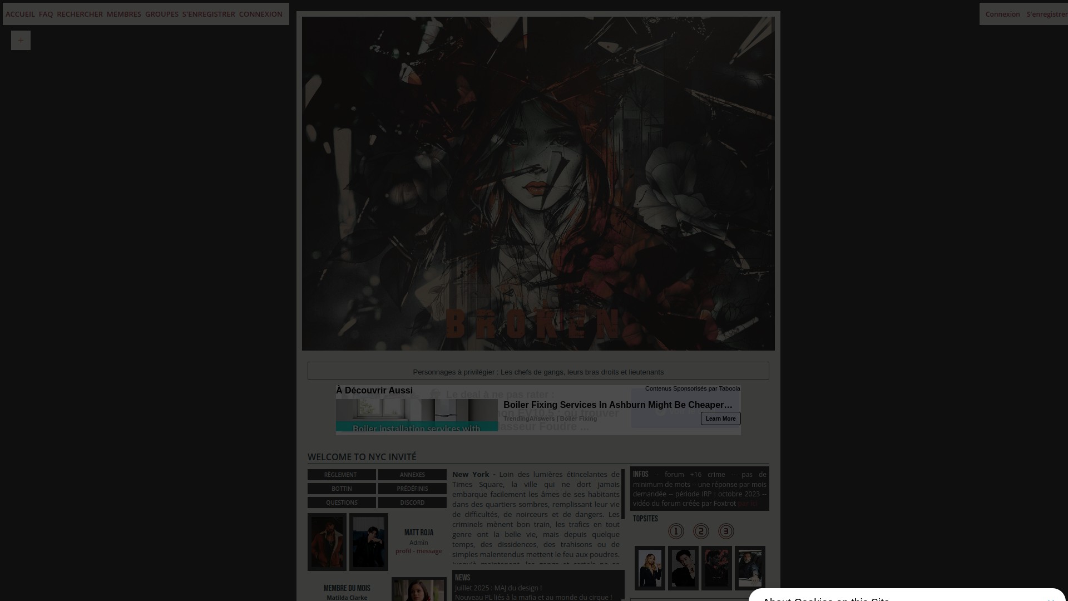1068x601 pixels.
Task: Click 'Nouveau PL liés à la mafia' news line
Action: tap(533, 597)
